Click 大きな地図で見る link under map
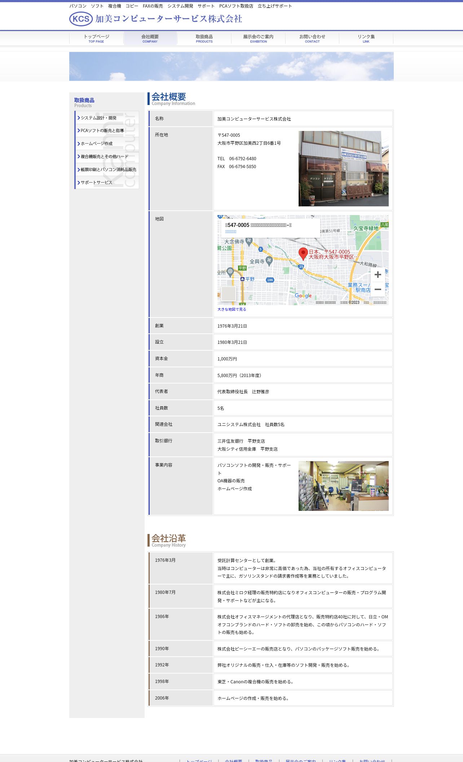 [x=232, y=309]
